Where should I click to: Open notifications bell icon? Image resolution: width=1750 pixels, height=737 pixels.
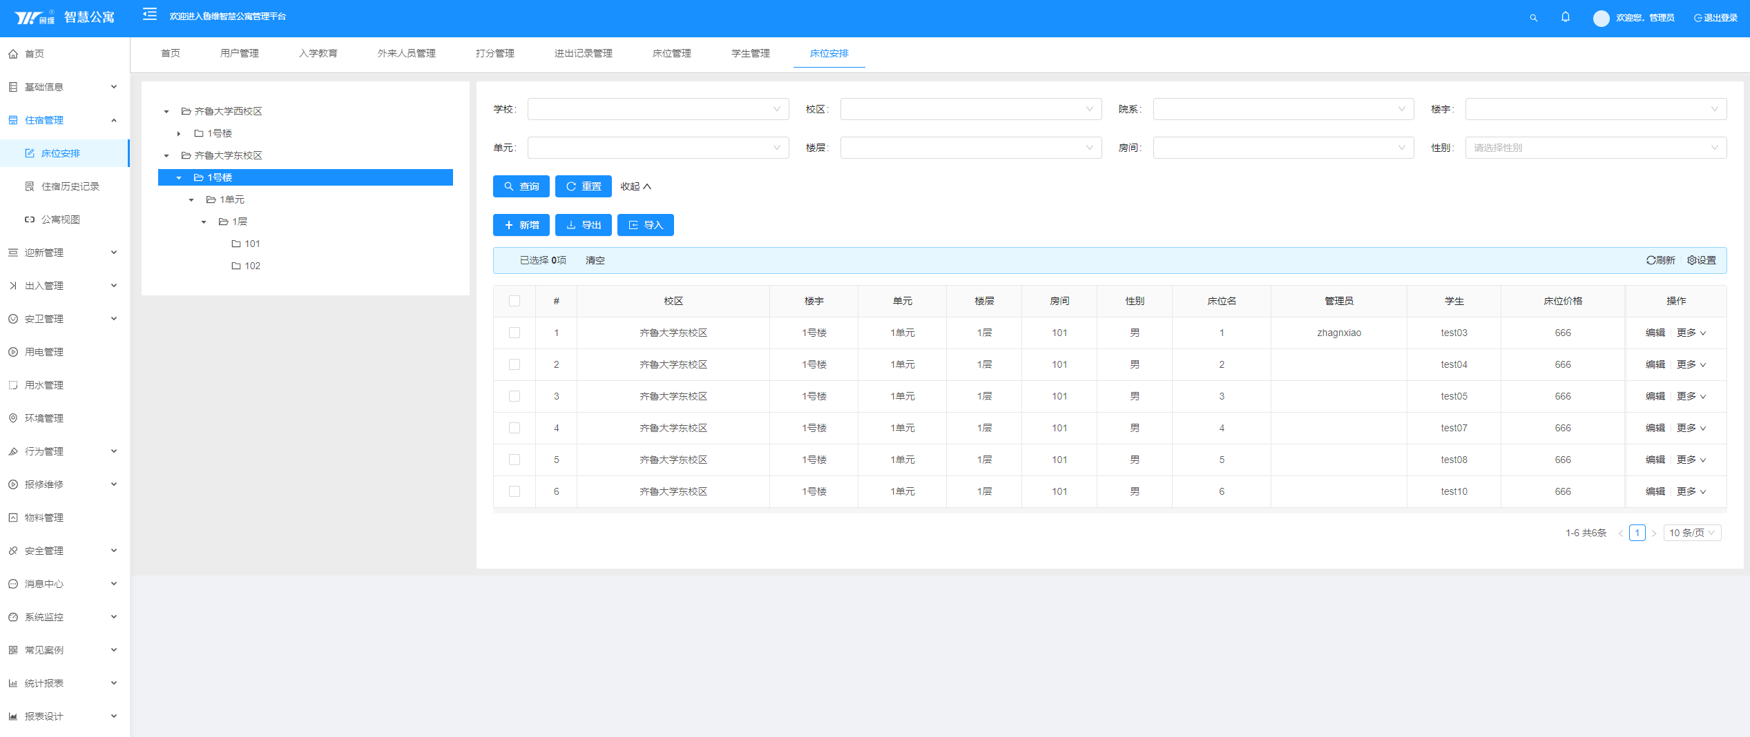pyautogui.click(x=1565, y=17)
